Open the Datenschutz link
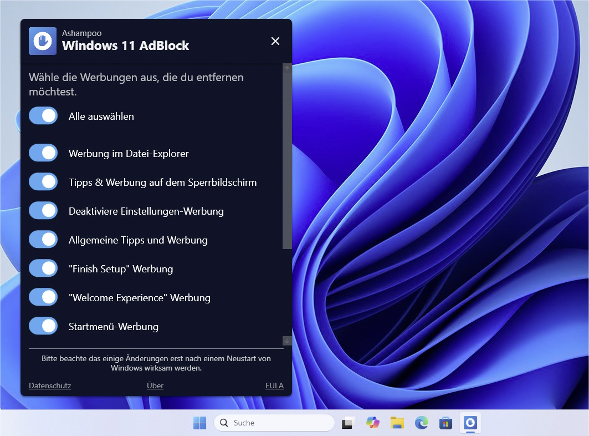The height and width of the screenshot is (436, 589). (x=50, y=386)
